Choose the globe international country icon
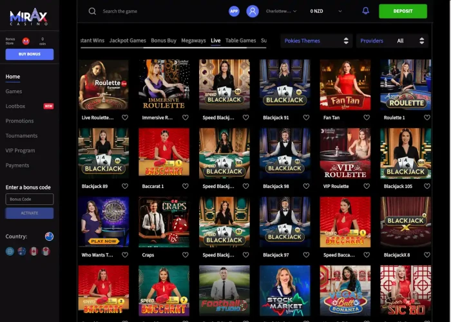This screenshot has height=322, width=451. tap(10, 251)
